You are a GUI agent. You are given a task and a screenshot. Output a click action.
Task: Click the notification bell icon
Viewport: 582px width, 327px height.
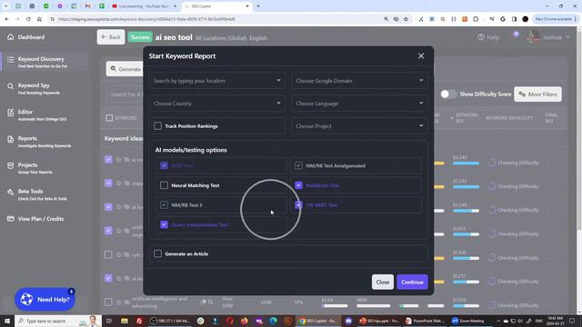(x=516, y=35)
